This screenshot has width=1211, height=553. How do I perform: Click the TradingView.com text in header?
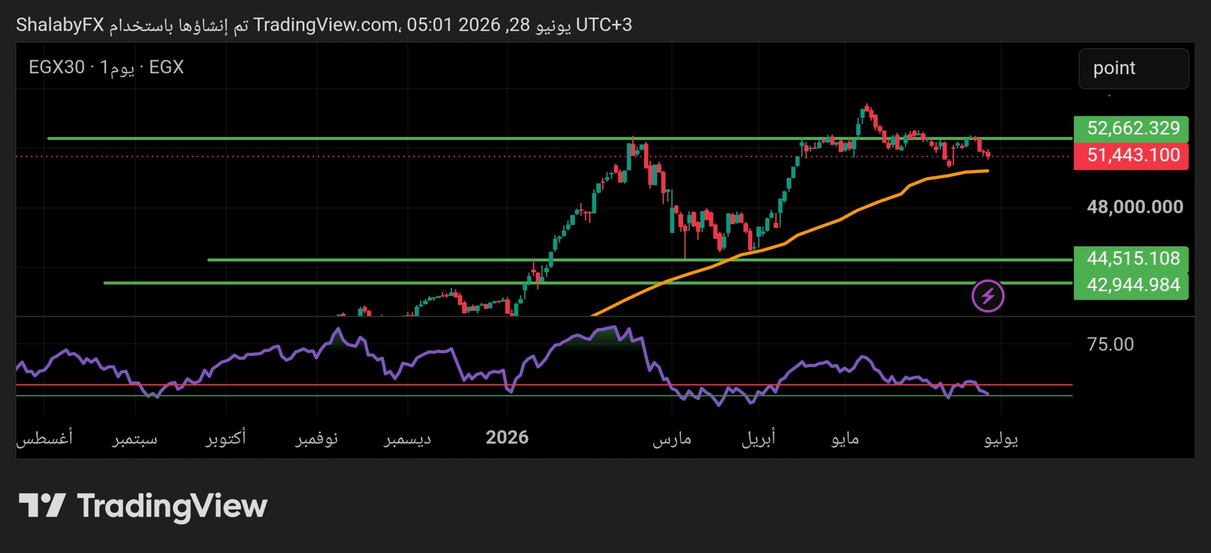click(x=325, y=25)
